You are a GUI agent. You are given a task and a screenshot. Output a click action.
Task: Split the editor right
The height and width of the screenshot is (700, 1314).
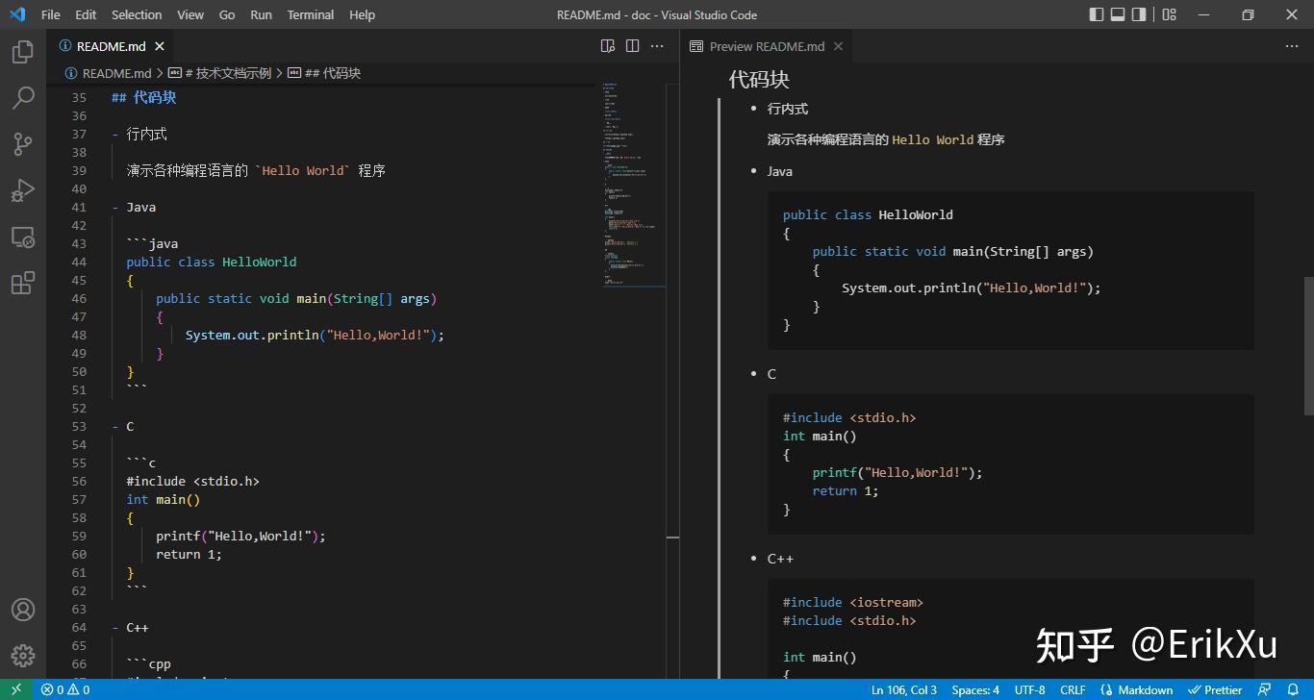click(x=632, y=45)
